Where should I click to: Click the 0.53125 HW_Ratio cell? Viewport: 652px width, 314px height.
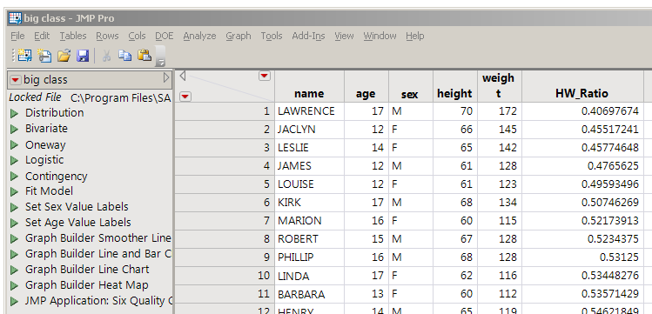[x=582, y=257]
